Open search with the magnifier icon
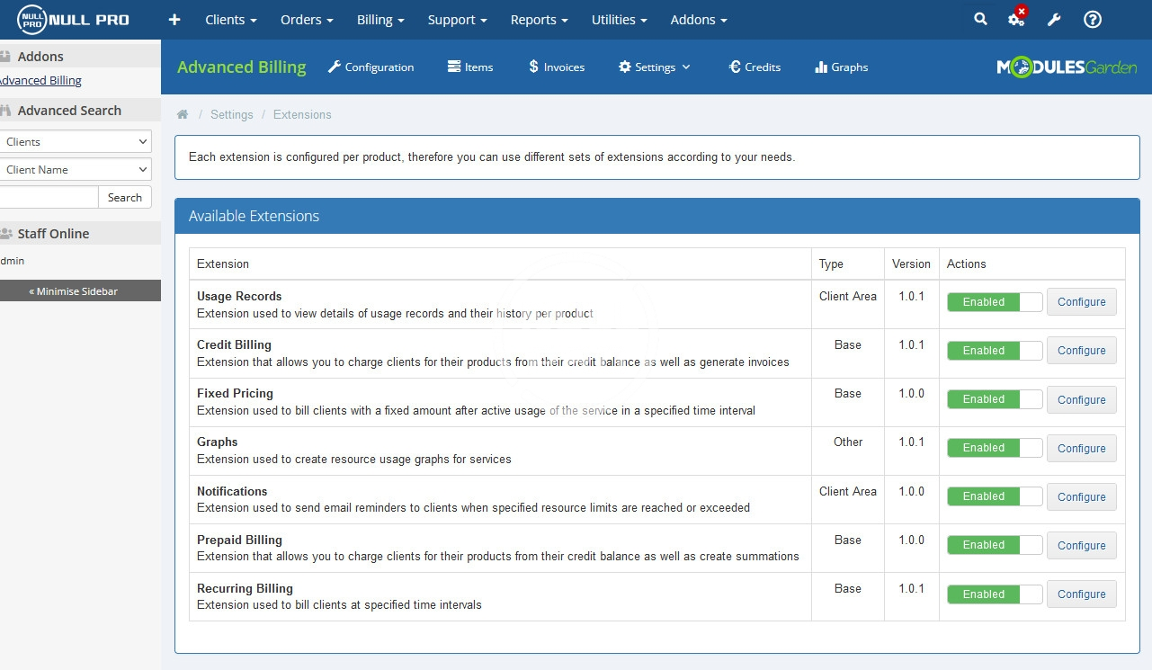The height and width of the screenshot is (670, 1152). pos(980,20)
